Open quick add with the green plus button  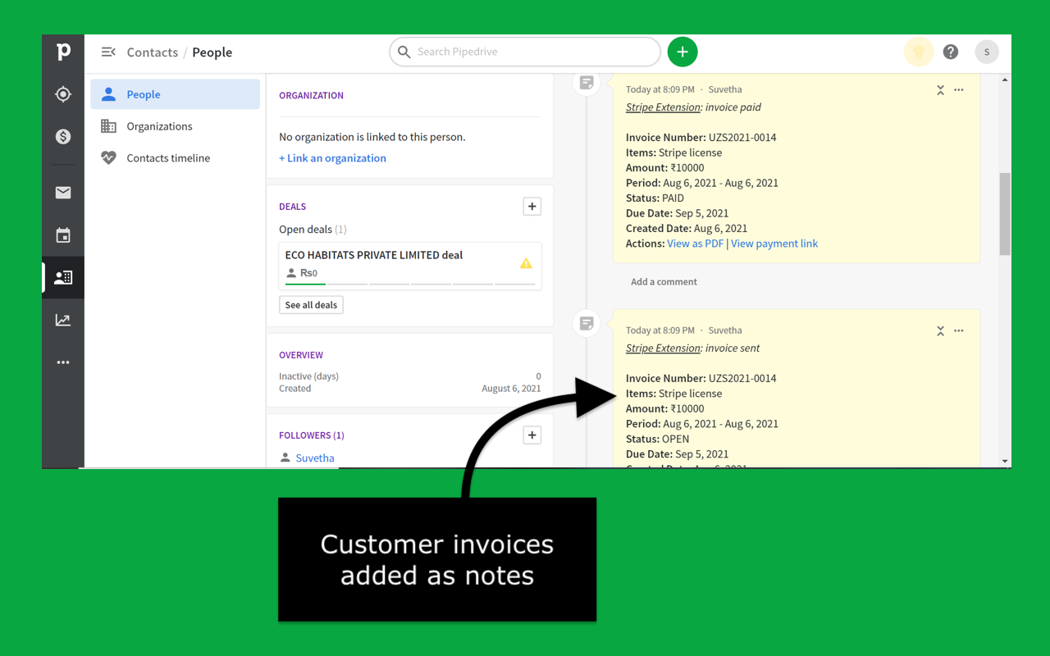coord(682,51)
